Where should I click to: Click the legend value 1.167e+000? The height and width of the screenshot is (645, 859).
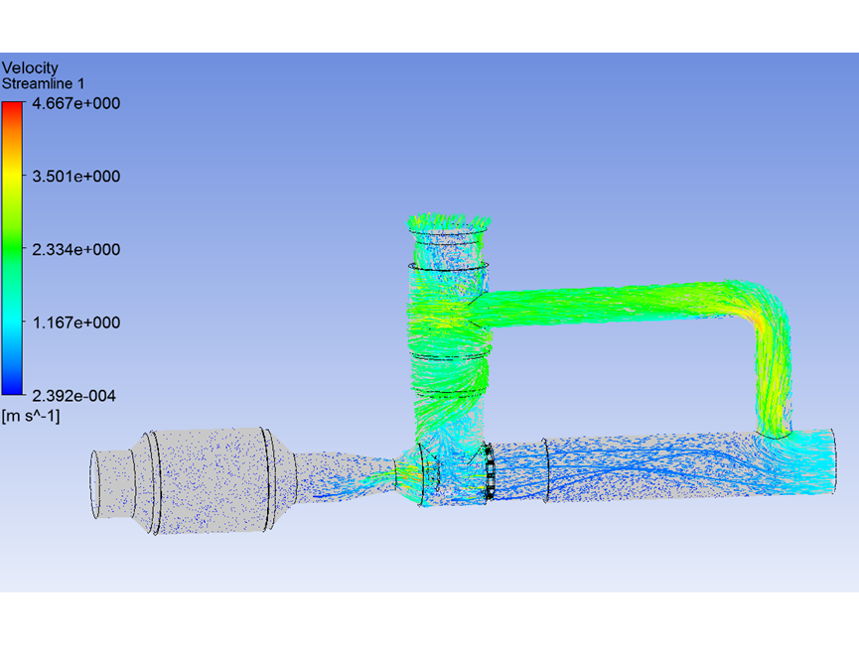tap(76, 322)
